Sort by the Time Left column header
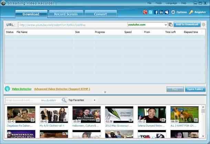Viewport: 210px width, 144px height. (x=170, y=32)
